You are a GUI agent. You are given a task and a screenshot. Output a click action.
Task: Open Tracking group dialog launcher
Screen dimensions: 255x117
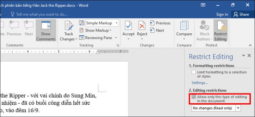(118, 45)
